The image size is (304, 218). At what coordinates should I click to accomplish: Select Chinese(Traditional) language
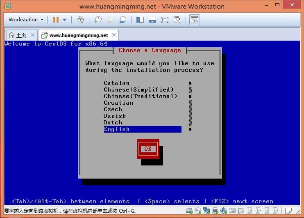(x=143, y=96)
